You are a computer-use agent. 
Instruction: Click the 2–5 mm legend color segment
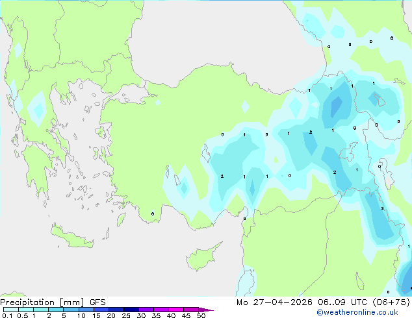click(56, 310)
